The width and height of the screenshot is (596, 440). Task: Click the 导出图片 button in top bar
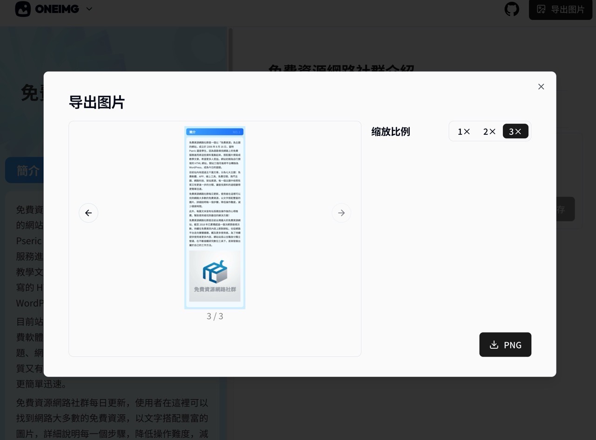561,9
